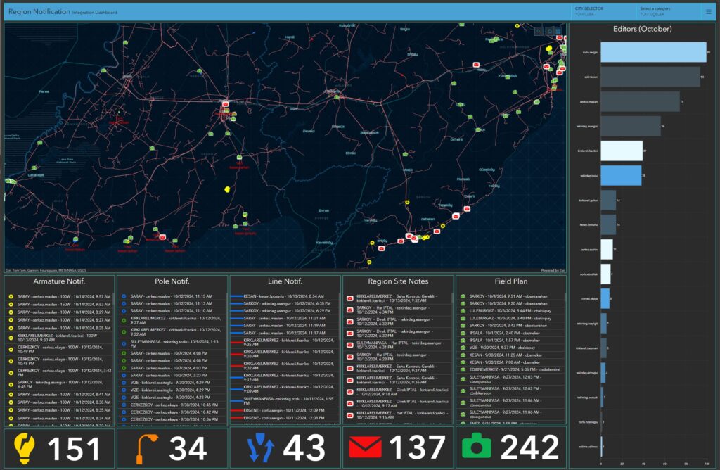Select note KIRKLARELIMERKEZ Hat IPTAL 10/12/2024, 9:16 AM
The image size is (720, 470).
coord(398,415)
